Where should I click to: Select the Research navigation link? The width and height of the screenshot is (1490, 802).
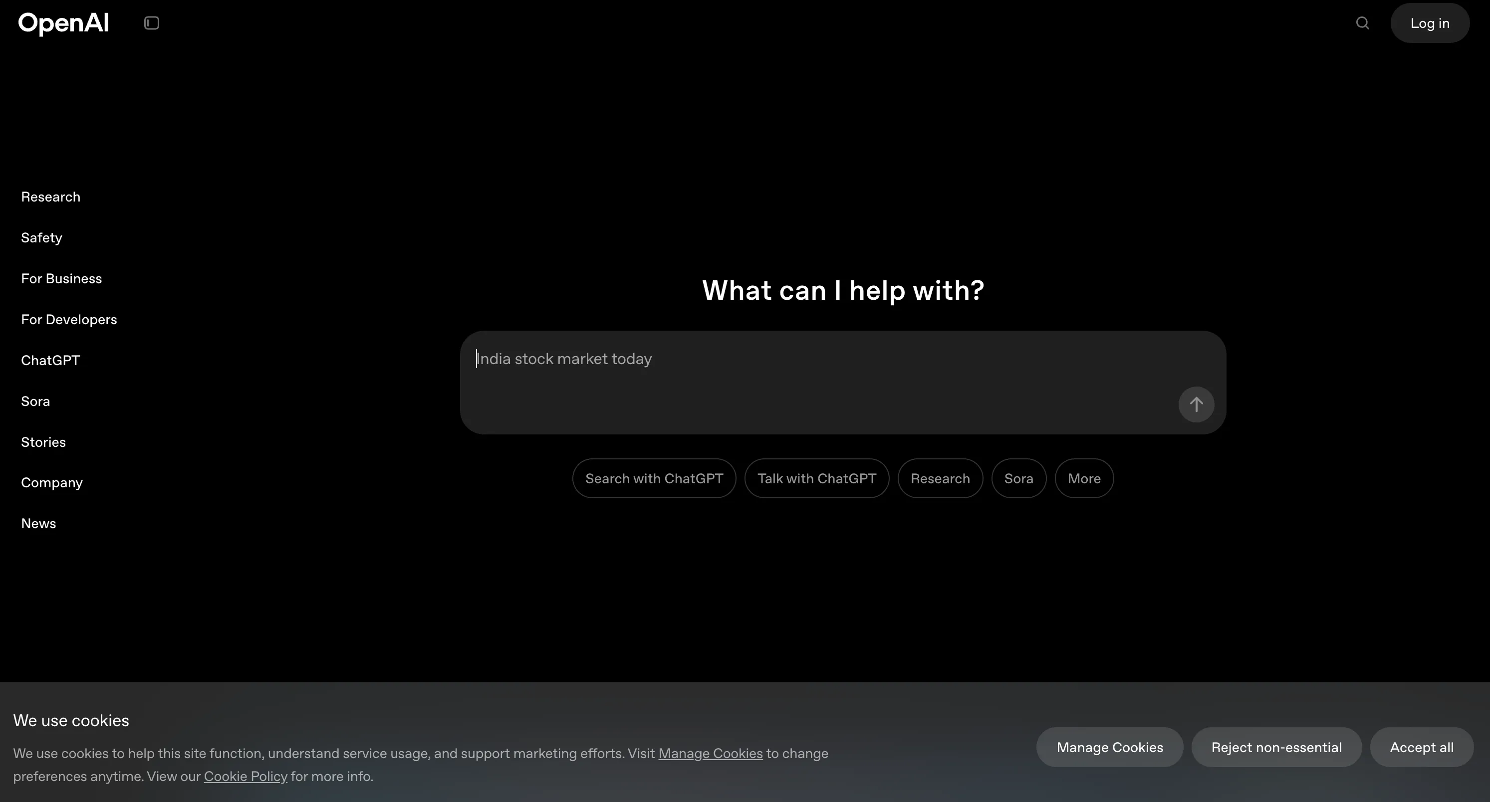[50, 197]
